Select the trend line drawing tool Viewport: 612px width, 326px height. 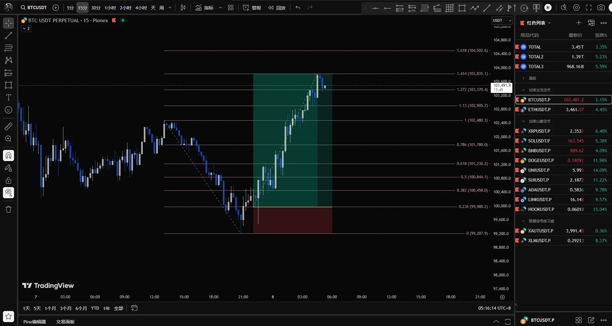(x=8, y=36)
